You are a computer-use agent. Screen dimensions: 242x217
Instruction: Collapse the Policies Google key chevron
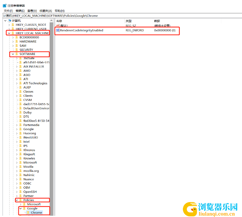[21, 208]
